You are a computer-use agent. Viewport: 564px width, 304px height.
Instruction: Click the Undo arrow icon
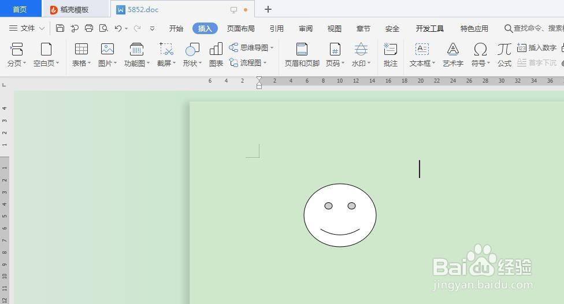[118, 28]
